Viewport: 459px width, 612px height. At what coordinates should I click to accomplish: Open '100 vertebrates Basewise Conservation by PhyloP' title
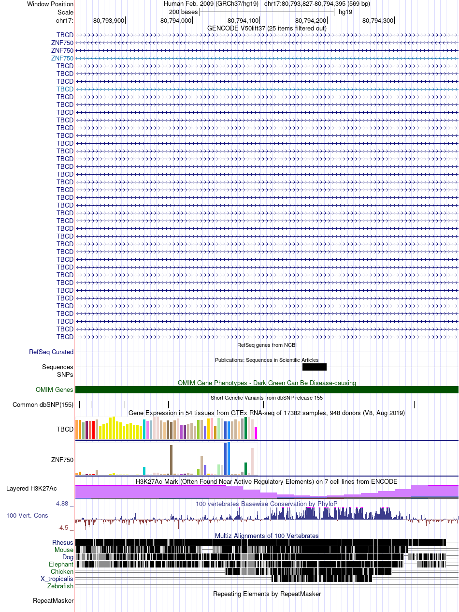(x=267, y=504)
